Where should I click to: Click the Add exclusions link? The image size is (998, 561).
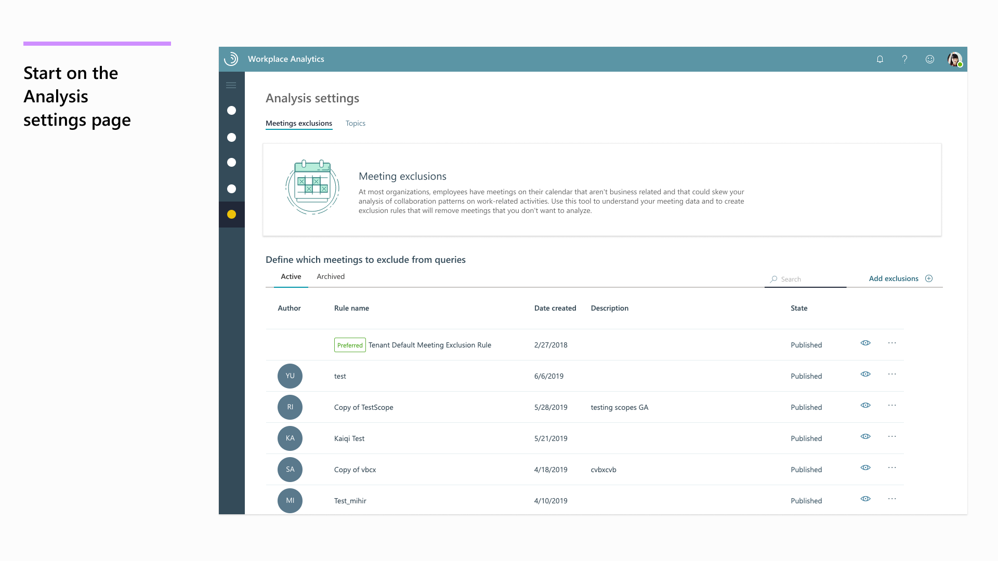pos(894,278)
